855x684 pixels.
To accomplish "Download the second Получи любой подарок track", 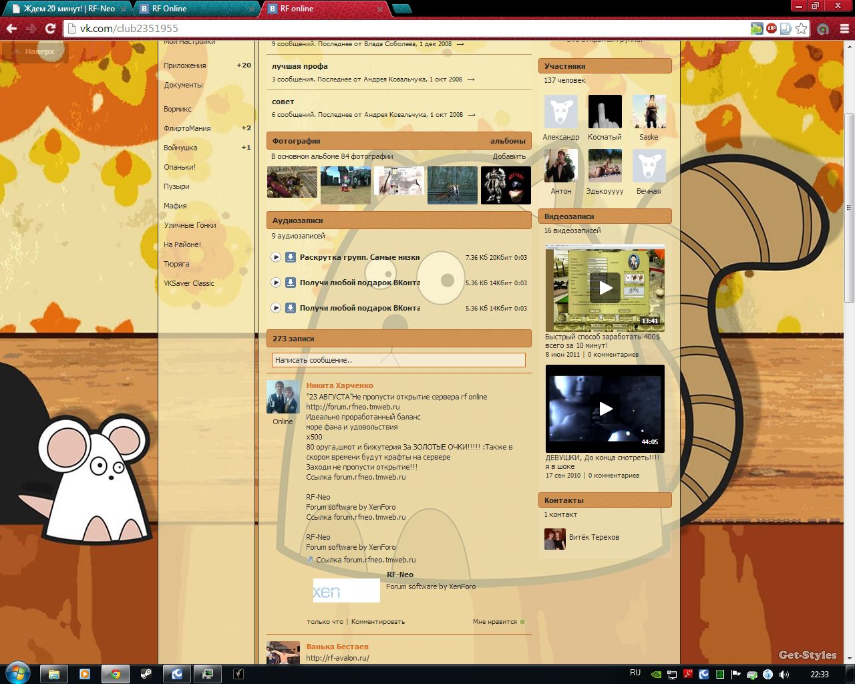I will tap(291, 283).
